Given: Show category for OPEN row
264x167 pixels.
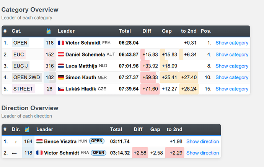Looking at the screenshot, I should pyautogui.click(x=232, y=43).
